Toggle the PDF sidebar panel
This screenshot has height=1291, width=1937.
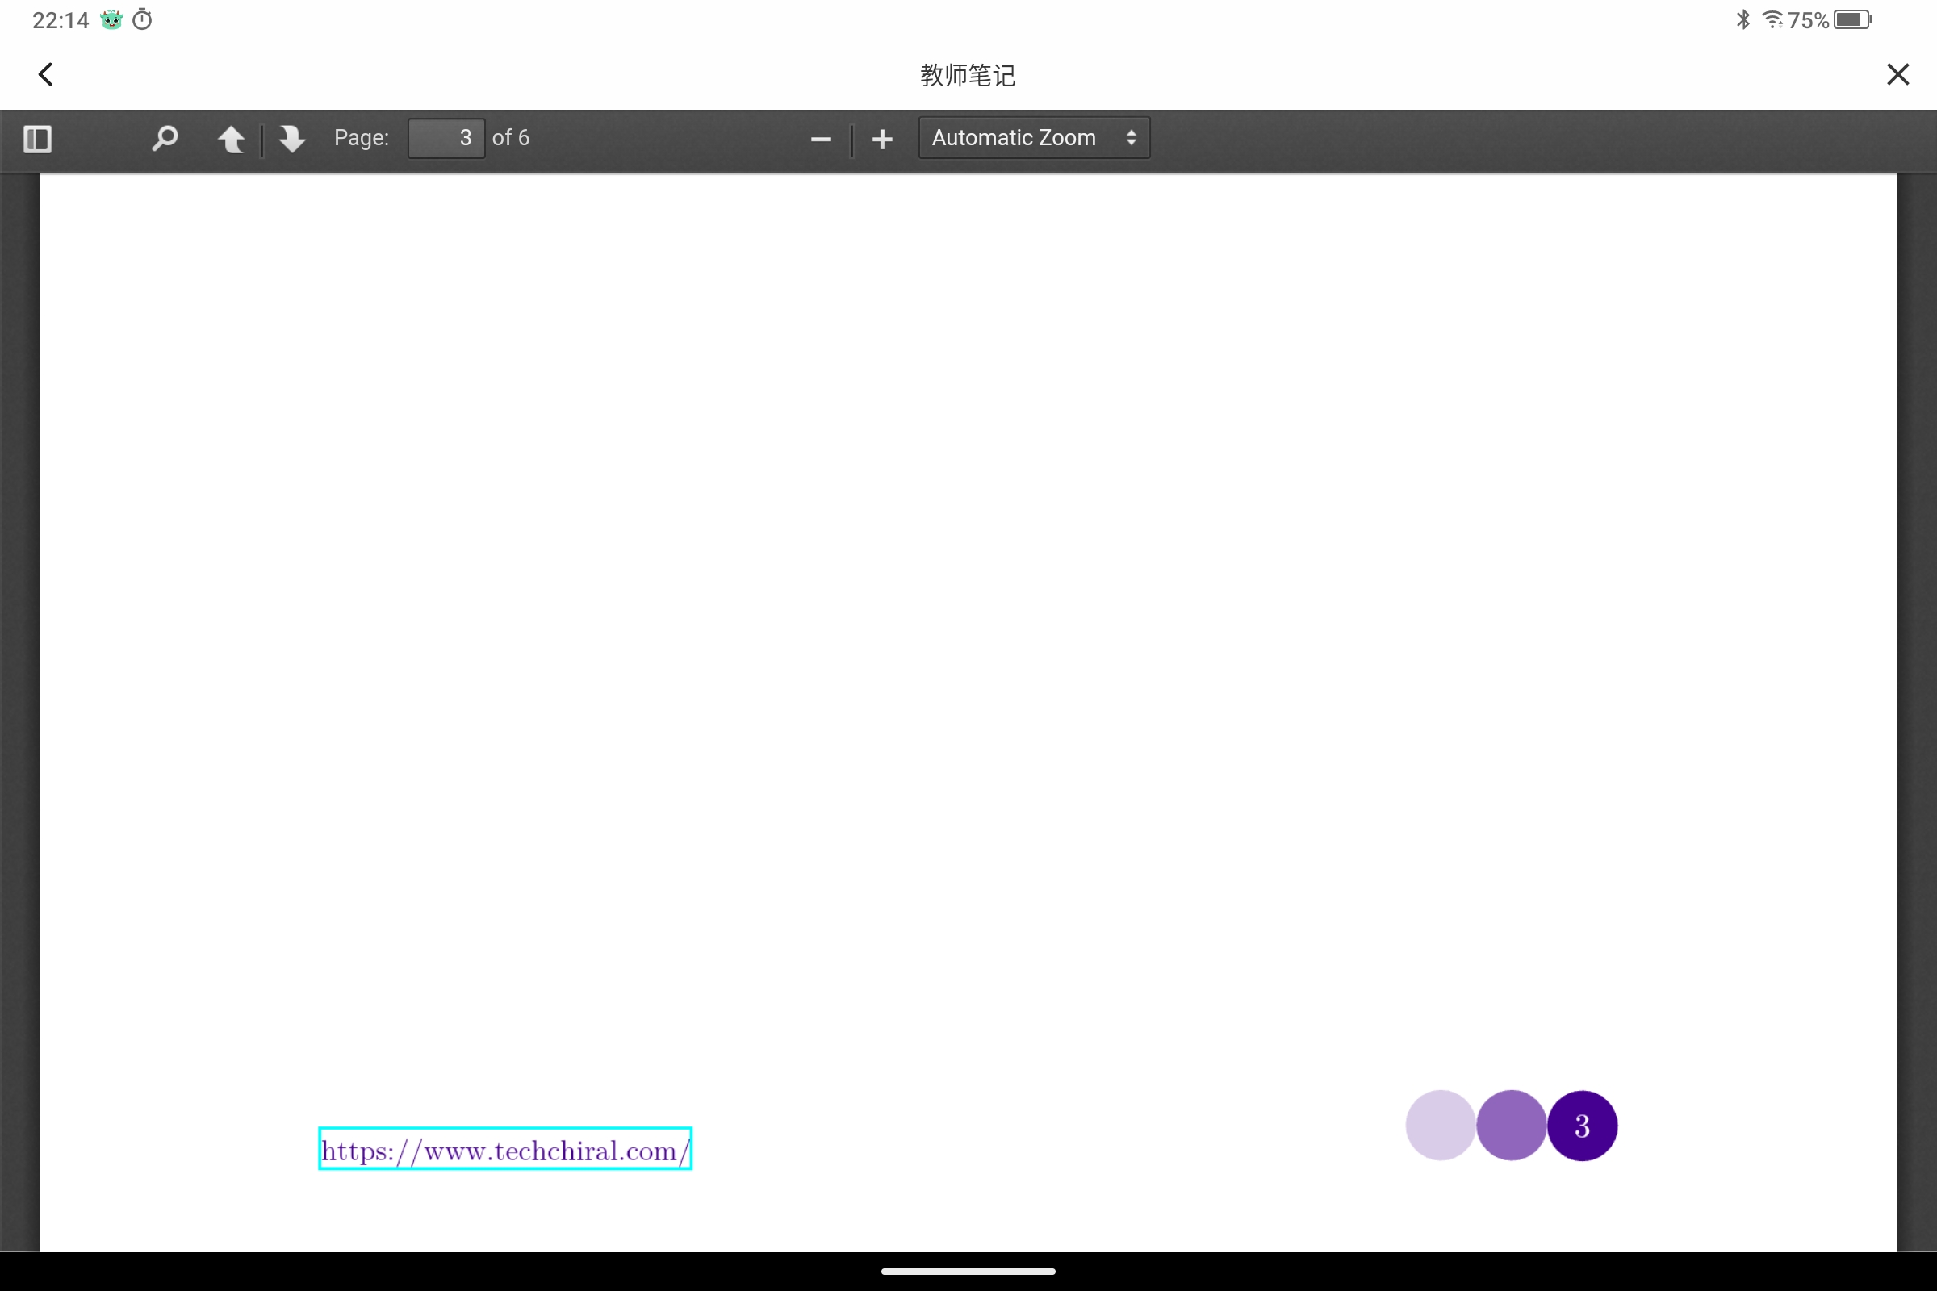pos(38,138)
